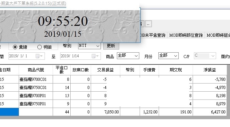Click net profit cell 8,979
This screenshot has height=127, width=230.
pyautogui.click(x=210, y=104)
